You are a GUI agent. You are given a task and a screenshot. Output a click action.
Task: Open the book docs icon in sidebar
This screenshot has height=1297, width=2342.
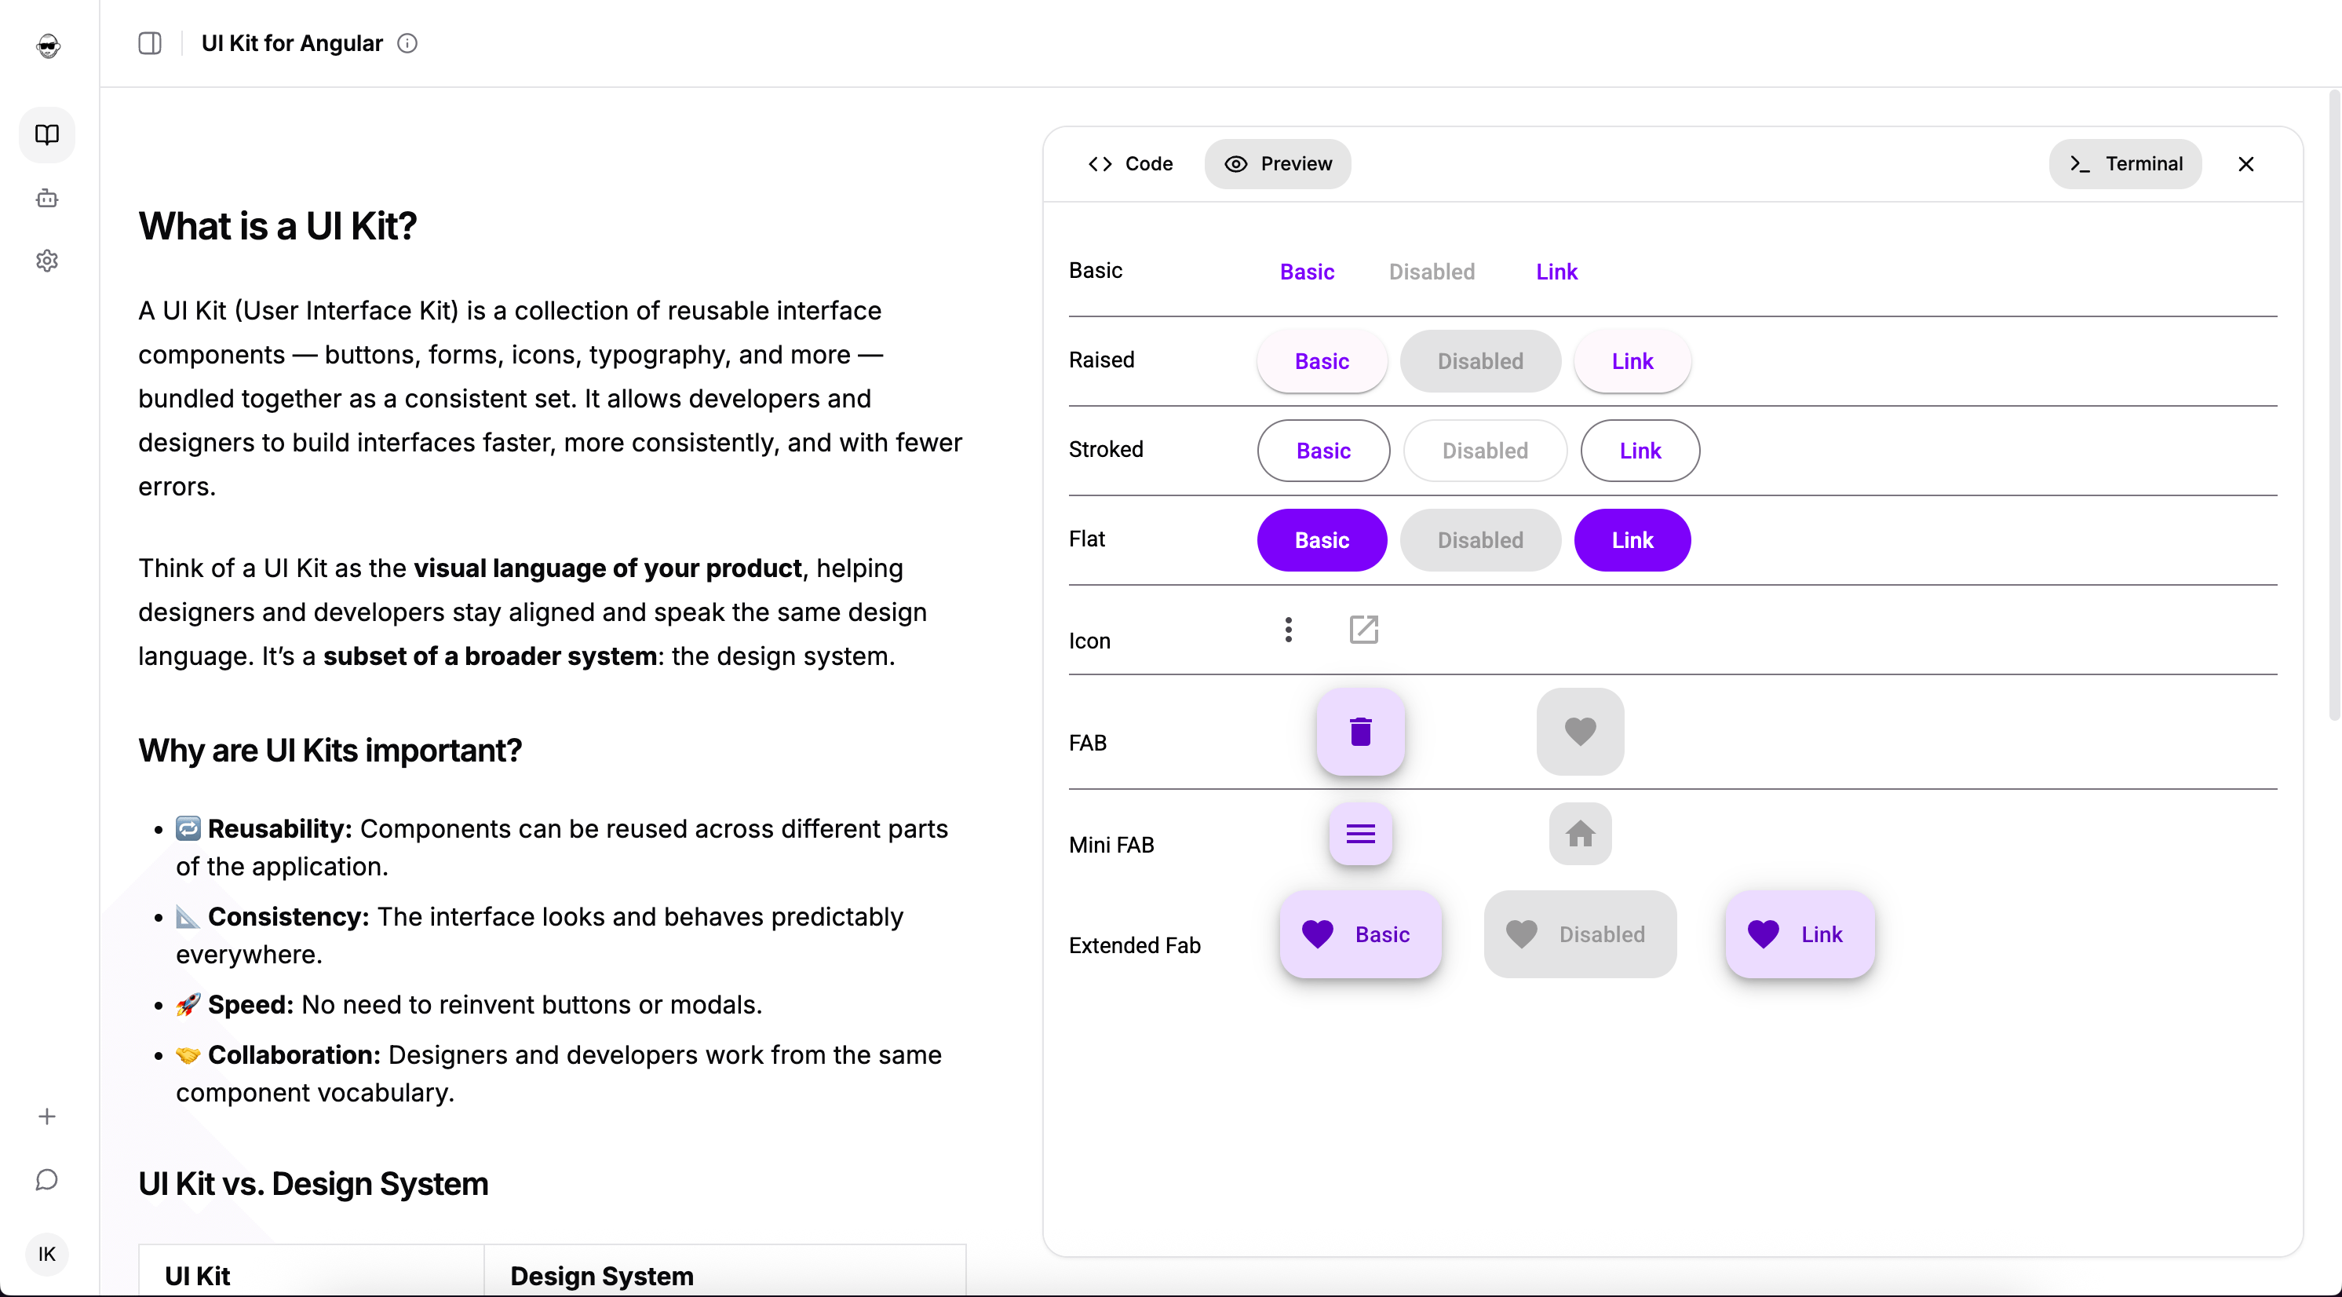click(47, 134)
